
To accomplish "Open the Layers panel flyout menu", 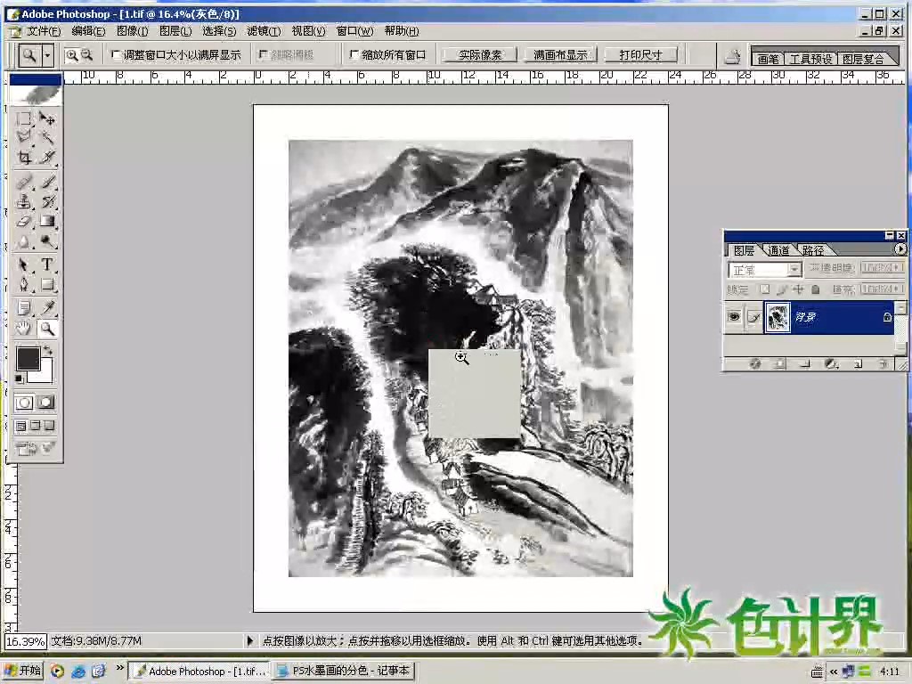I will 901,250.
